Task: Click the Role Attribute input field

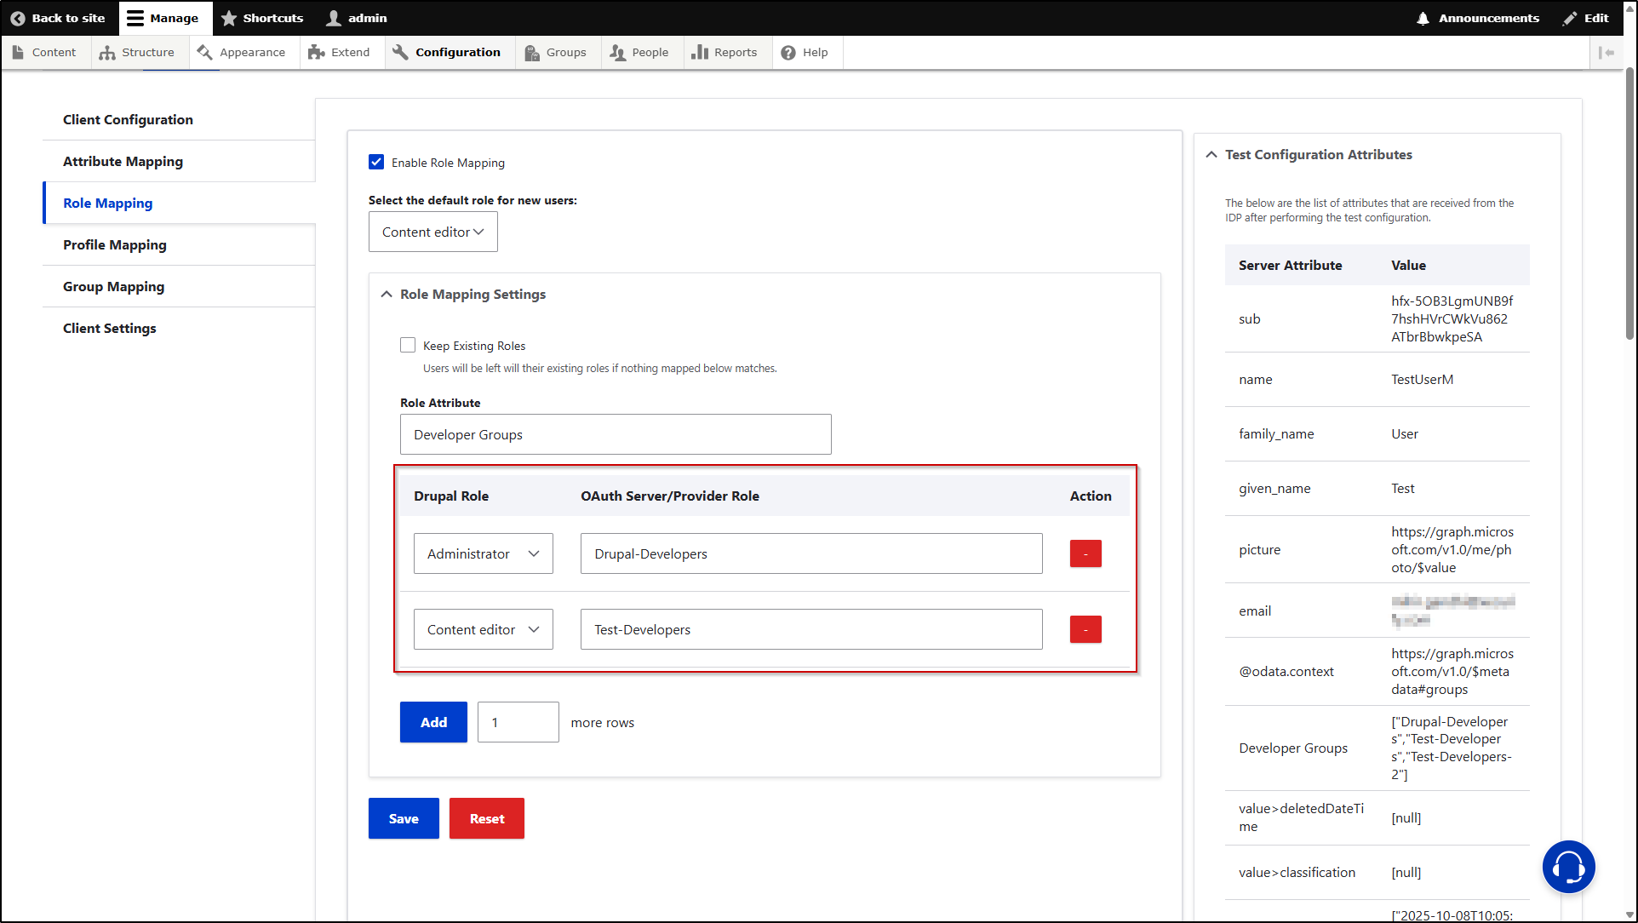Action: pyautogui.click(x=616, y=434)
